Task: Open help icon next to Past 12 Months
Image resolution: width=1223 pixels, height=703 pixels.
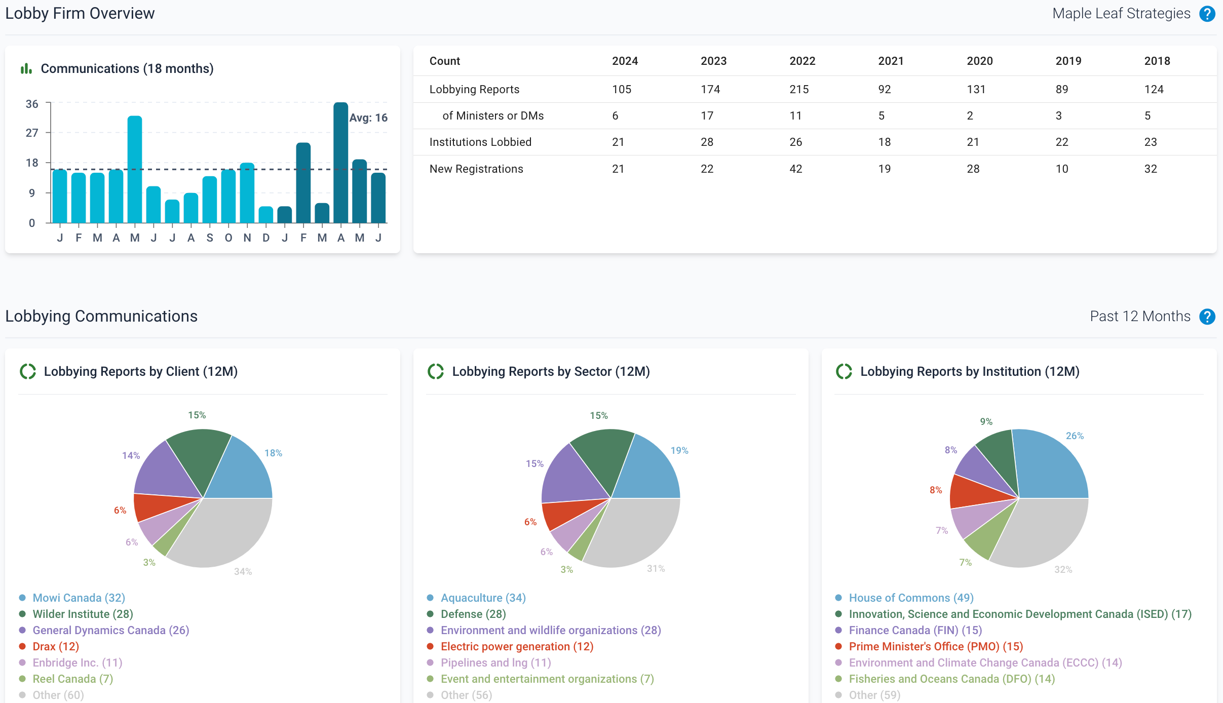Action: (x=1207, y=317)
